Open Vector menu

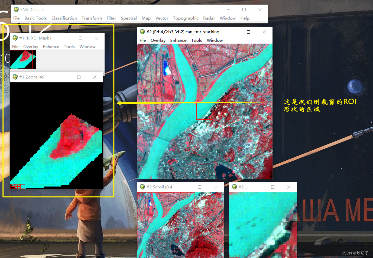[162, 18]
